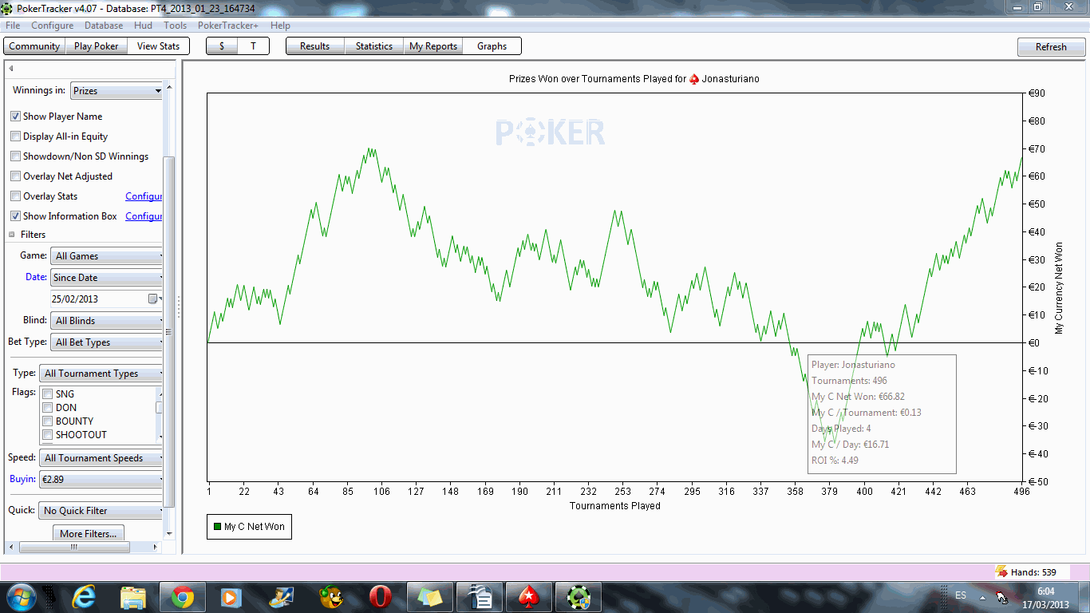Select the $ cash mode toggle
The height and width of the screenshot is (613, 1090).
(x=222, y=46)
